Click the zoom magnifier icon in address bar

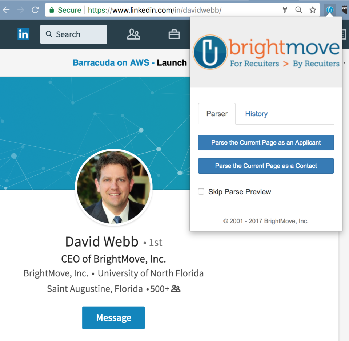click(x=298, y=10)
